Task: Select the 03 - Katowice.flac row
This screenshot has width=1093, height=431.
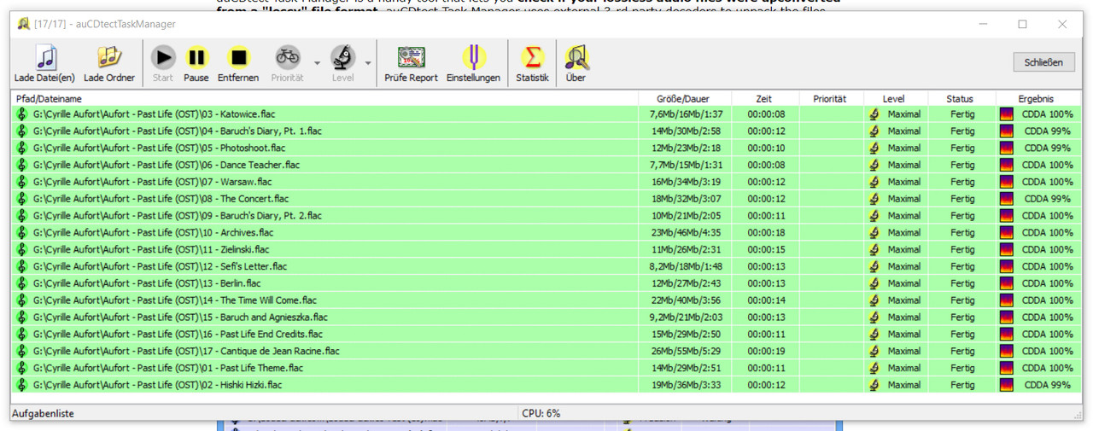Action: (x=546, y=114)
